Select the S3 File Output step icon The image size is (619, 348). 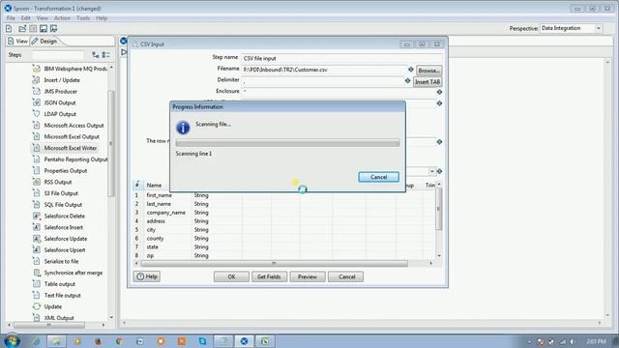[x=37, y=193]
